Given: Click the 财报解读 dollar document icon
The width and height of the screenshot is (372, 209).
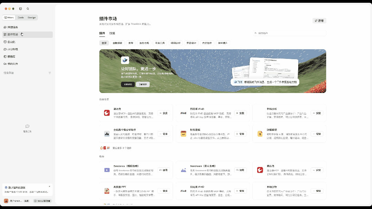Looking at the screenshot, I should pyautogui.click(x=260, y=134).
